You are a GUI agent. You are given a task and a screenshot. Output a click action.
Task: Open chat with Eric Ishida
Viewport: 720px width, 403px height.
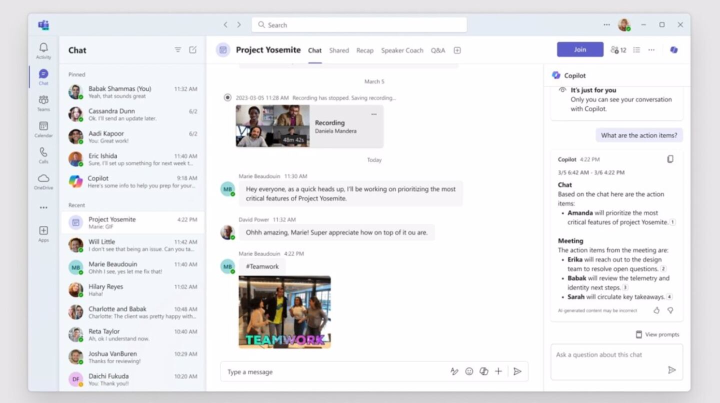(132, 159)
